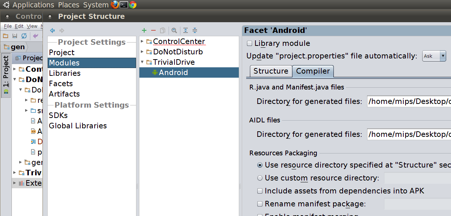Toggle the 1: Project side tool window tab

click(6, 76)
